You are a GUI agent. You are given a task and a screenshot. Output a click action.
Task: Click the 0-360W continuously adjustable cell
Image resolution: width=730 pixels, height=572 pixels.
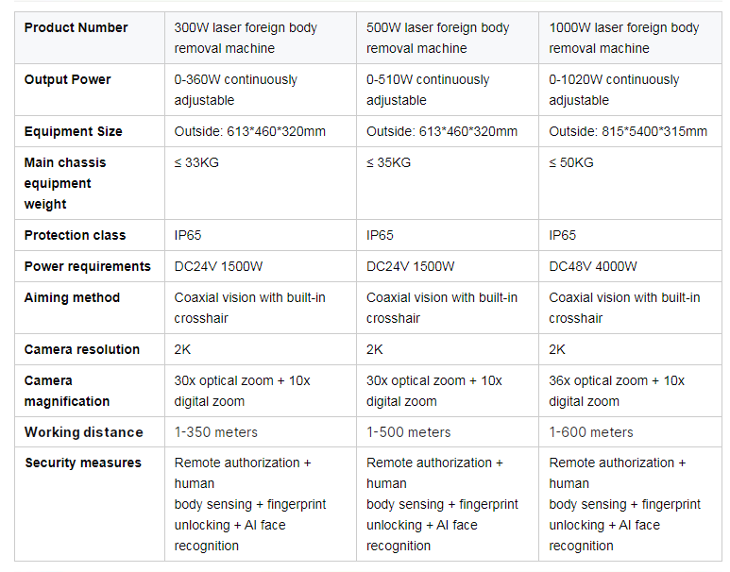coord(261,90)
